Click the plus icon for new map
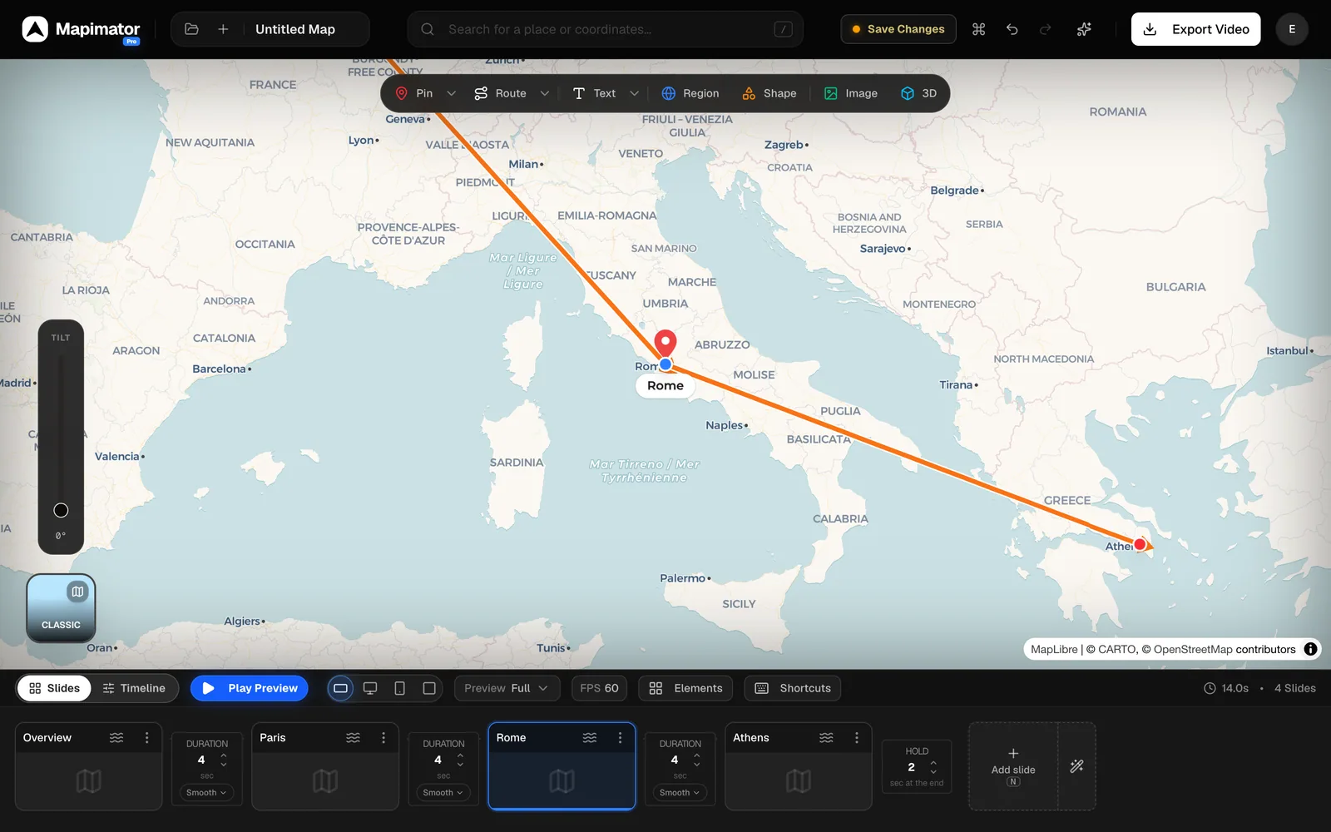 tap(223, 29)
